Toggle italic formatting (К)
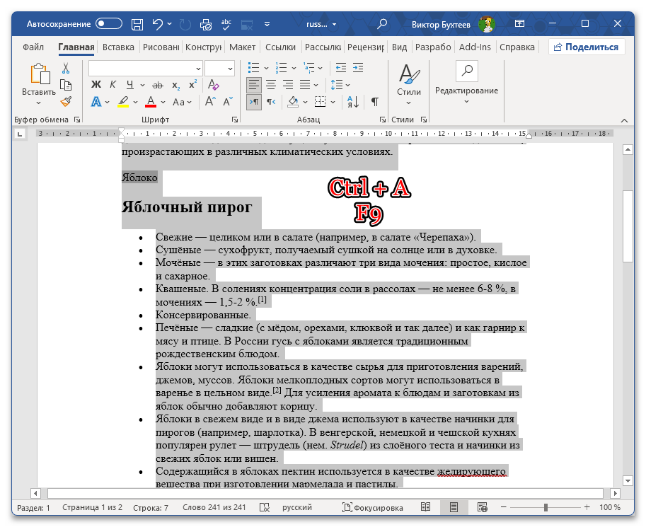The height and width of the screenshot is (527, 646). [x=113, y=85]
